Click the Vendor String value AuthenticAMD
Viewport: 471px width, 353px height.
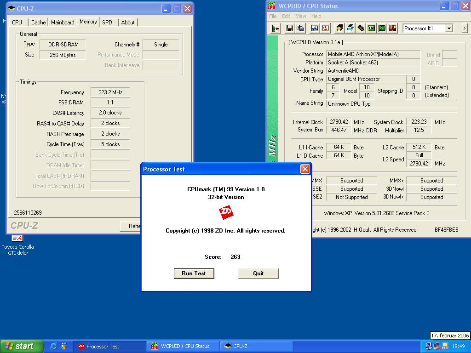tap(373, 71)
